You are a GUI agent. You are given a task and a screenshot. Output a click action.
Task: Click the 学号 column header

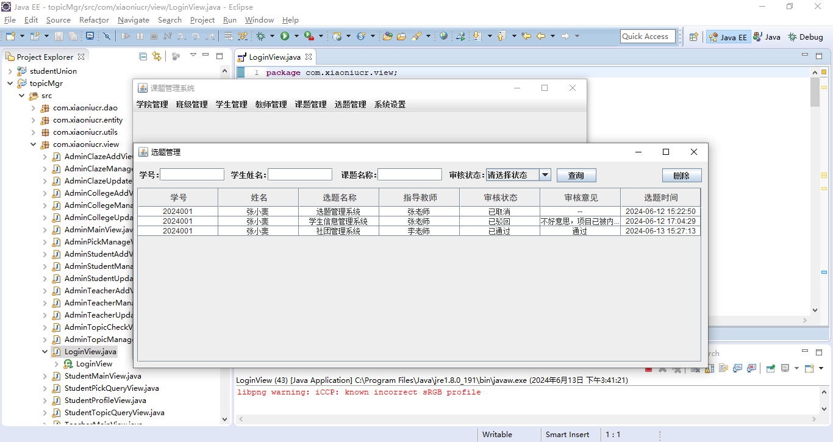178,198
